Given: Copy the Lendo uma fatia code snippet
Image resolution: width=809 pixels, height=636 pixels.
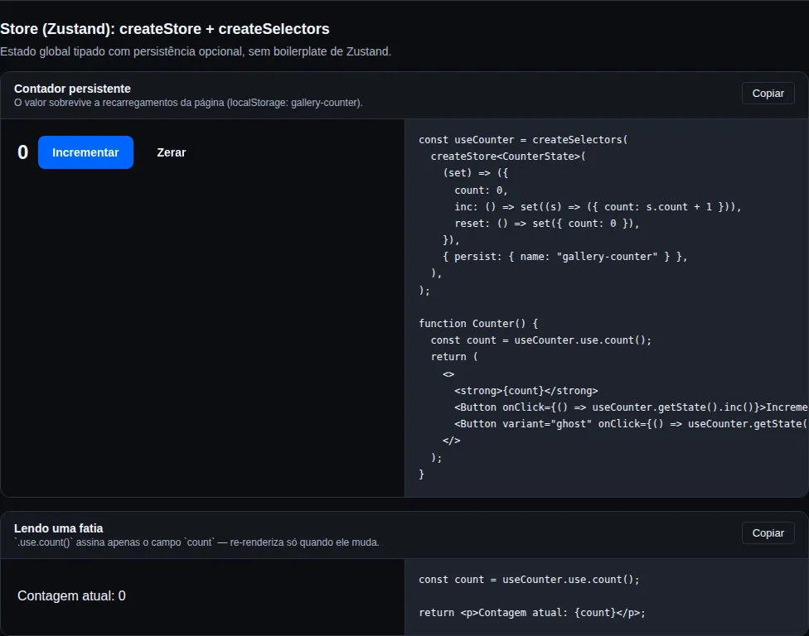Looking at the screenshot, I should pos(768,533).
